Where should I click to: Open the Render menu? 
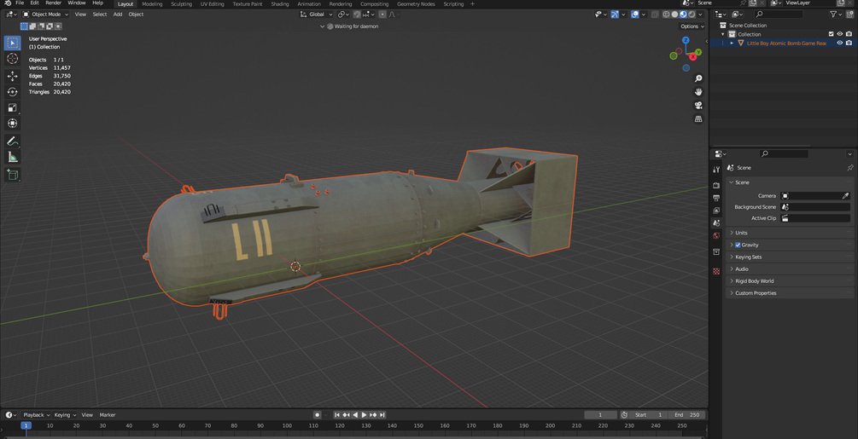point(53,3)
